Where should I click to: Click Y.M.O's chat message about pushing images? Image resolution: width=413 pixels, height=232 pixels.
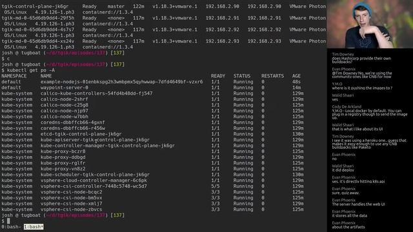362,88
